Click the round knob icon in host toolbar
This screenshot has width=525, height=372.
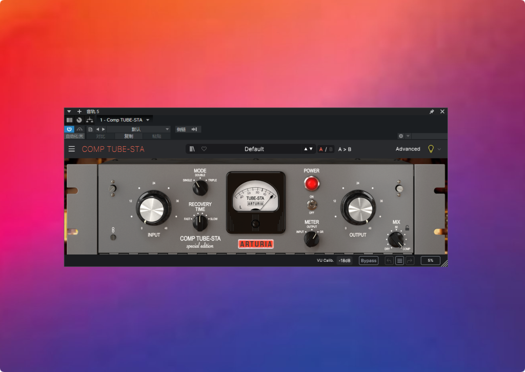click(x=79, y=120)
